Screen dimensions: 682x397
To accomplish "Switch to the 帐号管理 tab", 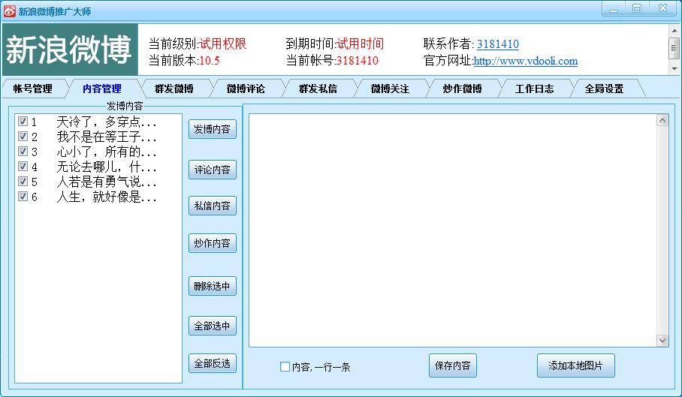I will [33, 89].
